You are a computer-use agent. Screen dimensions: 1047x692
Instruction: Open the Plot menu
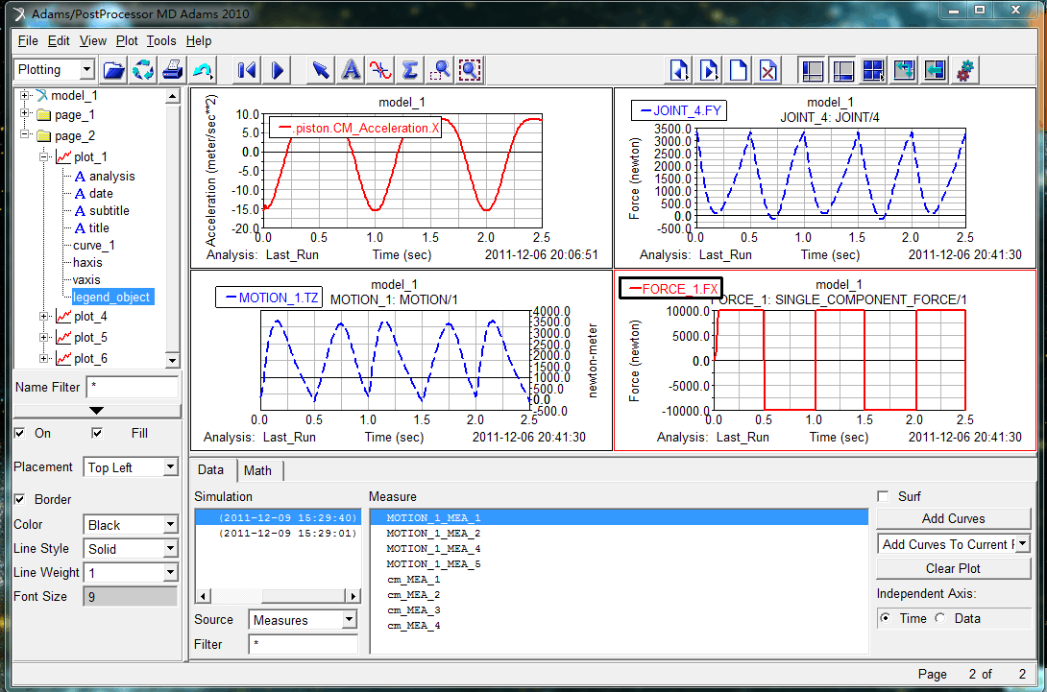coord(127,40)
